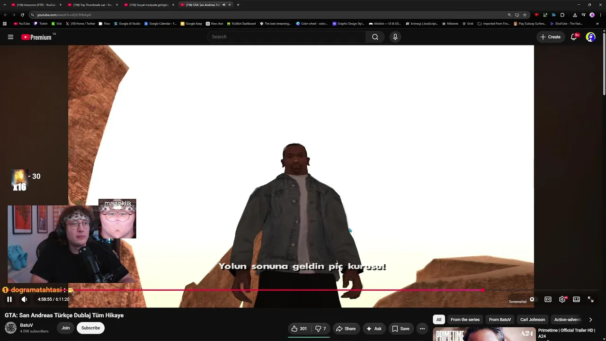The image size is (606, 341).
Task: Open the apps grid in bookmarks bar
Action: point(5,24)
